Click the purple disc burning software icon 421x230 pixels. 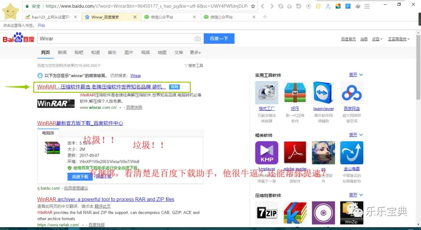323,213
